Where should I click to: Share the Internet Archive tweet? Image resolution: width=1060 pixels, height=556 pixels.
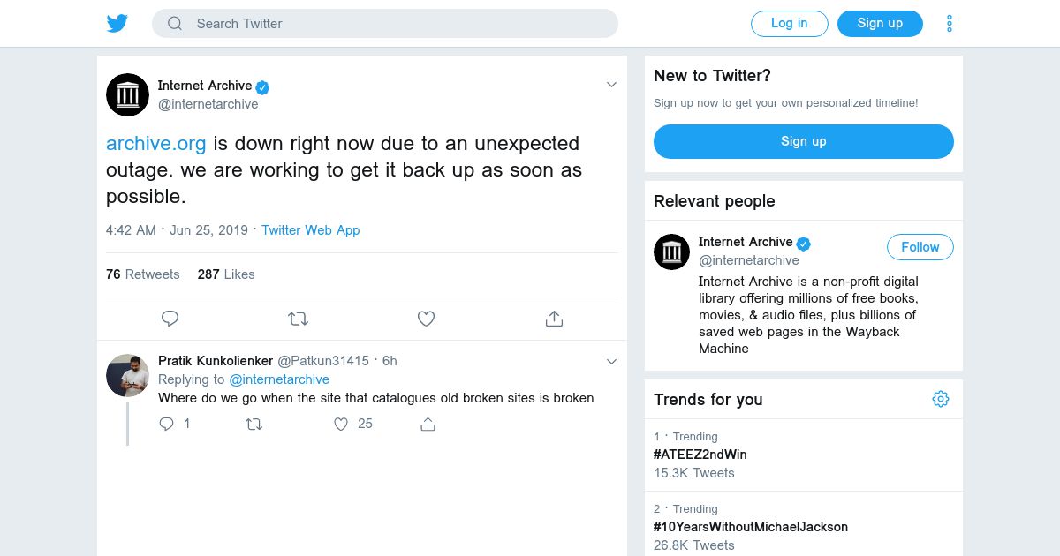click(554, 319)
